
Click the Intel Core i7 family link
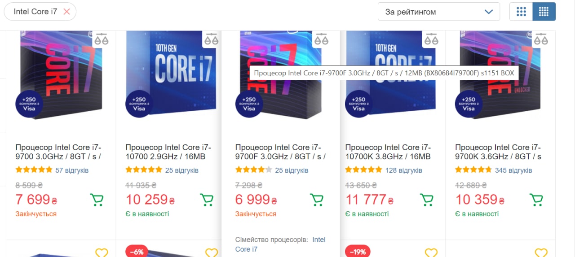(x=280, y=244)
